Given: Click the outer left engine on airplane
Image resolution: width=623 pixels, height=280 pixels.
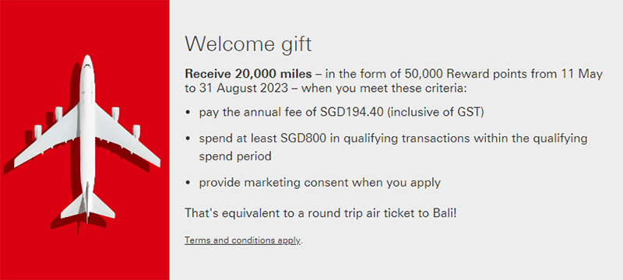Looking at the screenshot, I should pyautogui.click(x=37, y=131).
